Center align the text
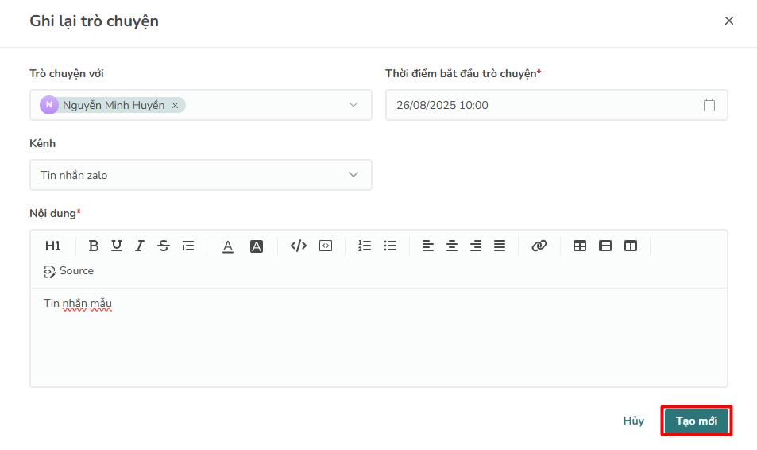This screenshot has height=450, width=757. (x=452, y=246)
